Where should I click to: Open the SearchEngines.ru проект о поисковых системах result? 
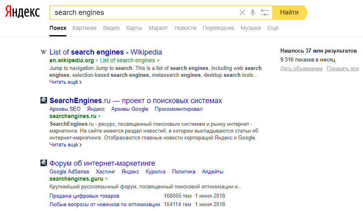(x=136, y=101)
